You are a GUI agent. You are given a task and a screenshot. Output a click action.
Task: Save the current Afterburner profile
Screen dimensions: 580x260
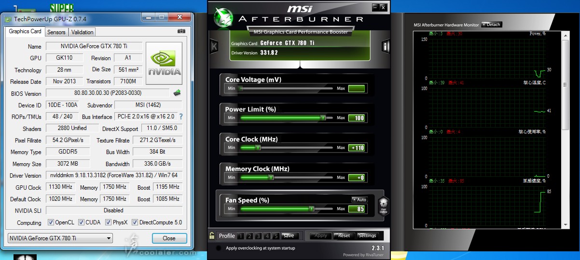point(289,236)
